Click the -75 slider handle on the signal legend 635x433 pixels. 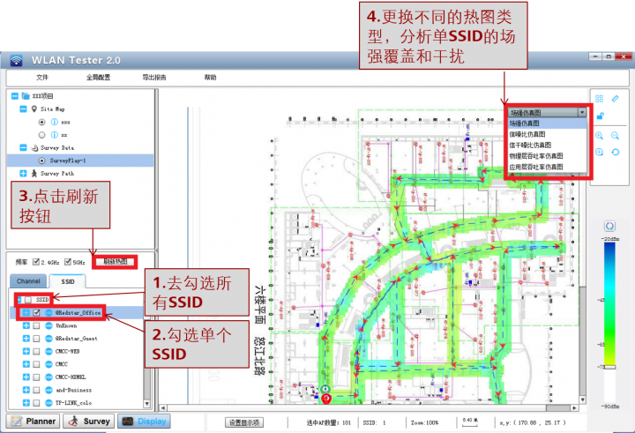609,367
